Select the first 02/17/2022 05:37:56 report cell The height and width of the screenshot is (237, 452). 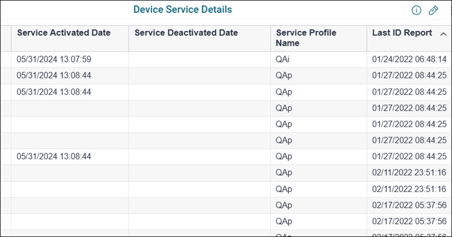click(410, 205)
